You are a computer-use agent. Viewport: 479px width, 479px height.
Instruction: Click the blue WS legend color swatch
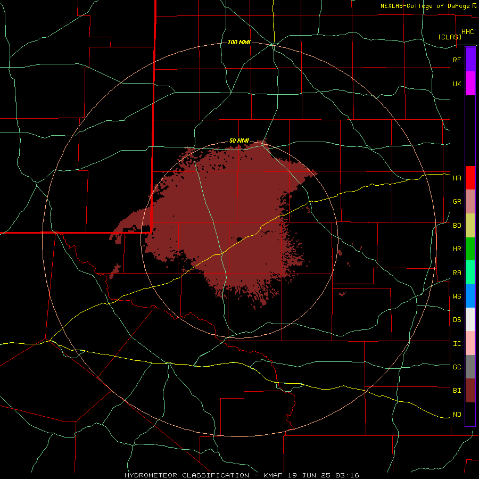click(470, 296)
